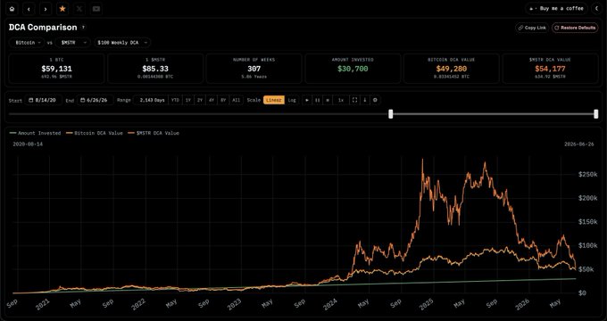This screenshot has height=321, width=607.
Task: Click the DCA Comparison heading
Action: [43, 28]
